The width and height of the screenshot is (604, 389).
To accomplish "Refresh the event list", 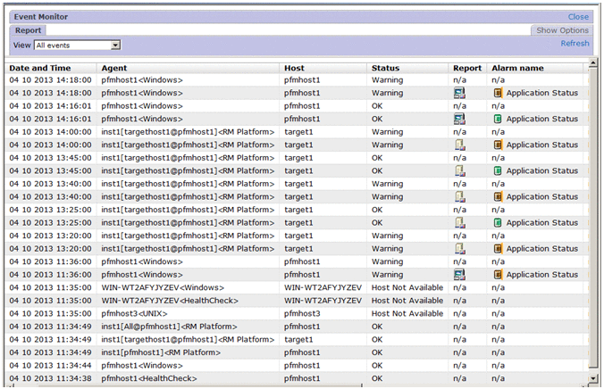I will pyautogui.click(x=575, y=44).
